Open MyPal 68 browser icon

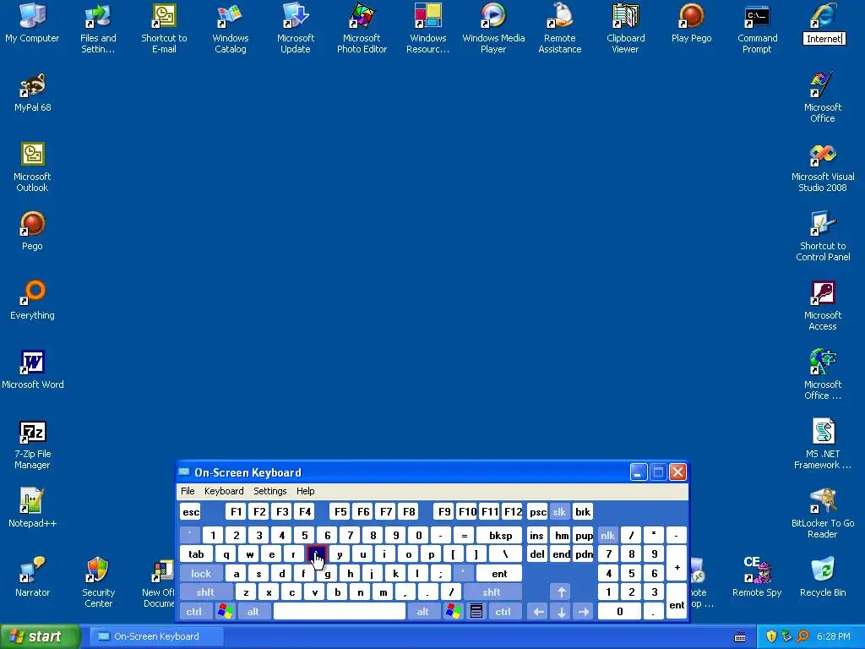click(x=33, y=92)
